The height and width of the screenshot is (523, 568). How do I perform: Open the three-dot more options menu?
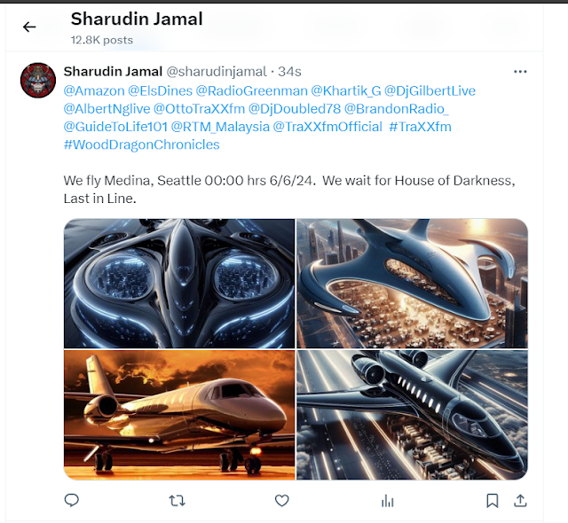(x=520, y=72)
